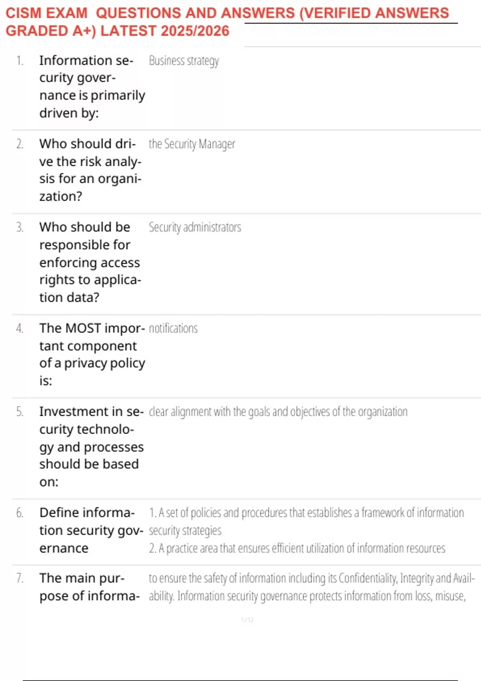Click the red CISM Exam title heading
The height and width of the screenshot is (681, 481).
(x=227, y=22)
